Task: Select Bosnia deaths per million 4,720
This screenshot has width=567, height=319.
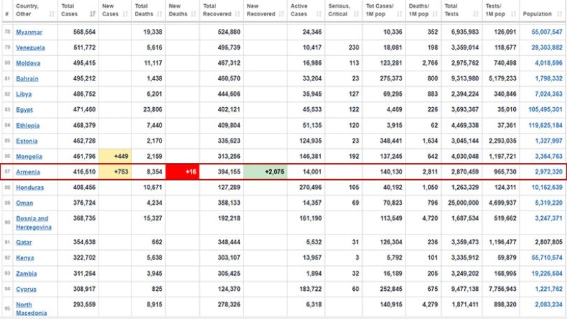Action: click(430, 218)
